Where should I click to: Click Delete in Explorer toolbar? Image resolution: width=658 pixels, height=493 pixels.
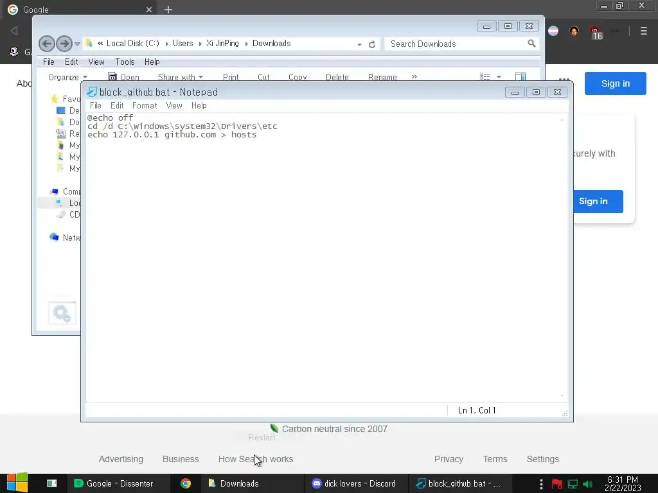[x=337, y=77]
